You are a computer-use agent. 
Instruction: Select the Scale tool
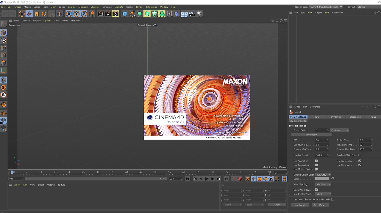(37, 14)
